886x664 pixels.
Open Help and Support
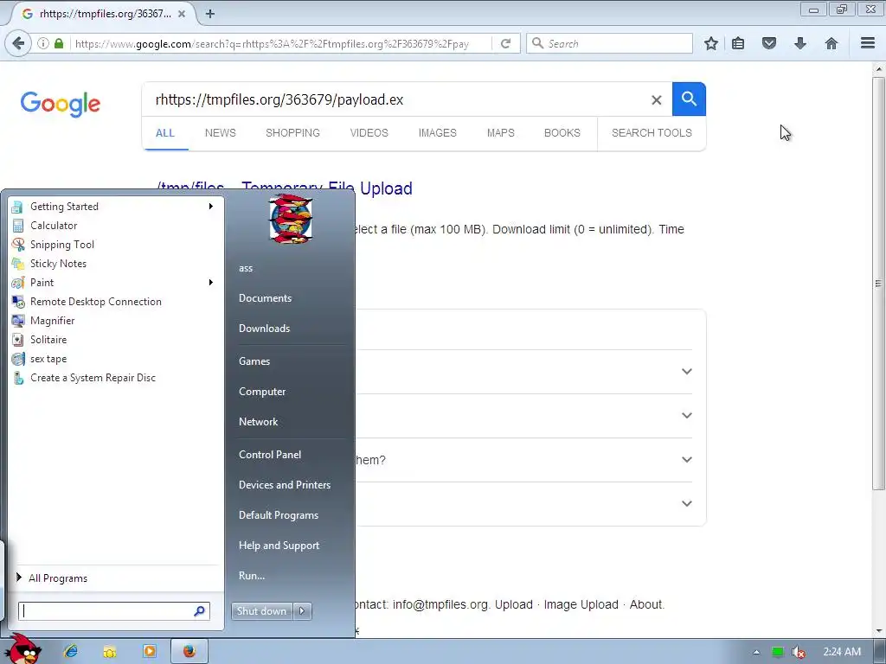click(279, 546)
